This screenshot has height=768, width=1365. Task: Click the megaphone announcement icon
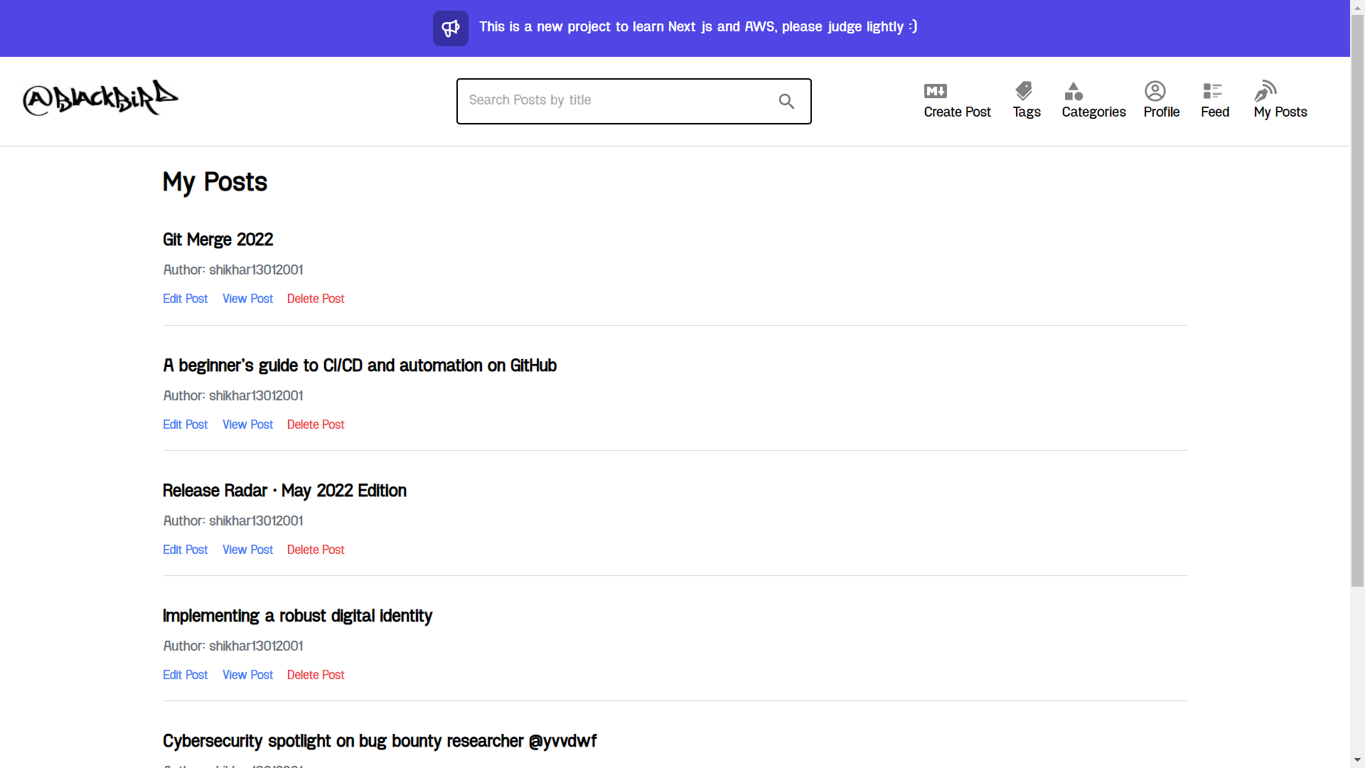pyautogui.click(x=451, y=28)
